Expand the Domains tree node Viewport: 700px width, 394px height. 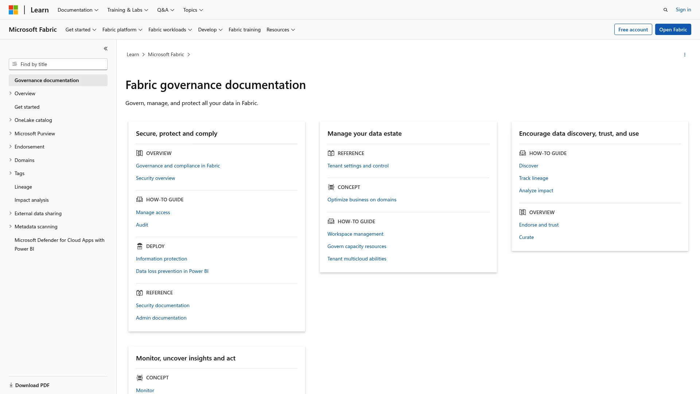coord(11,160)
